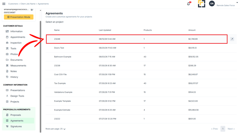Click the Measurements icon
Viewport: 240px width, 133px height.
click(x=7, y=66)
